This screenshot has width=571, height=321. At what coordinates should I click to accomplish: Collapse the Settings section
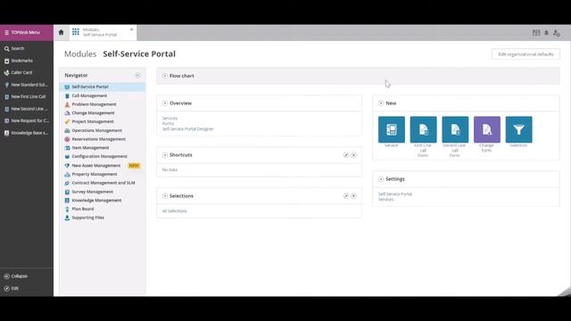(x=381, y=179)
